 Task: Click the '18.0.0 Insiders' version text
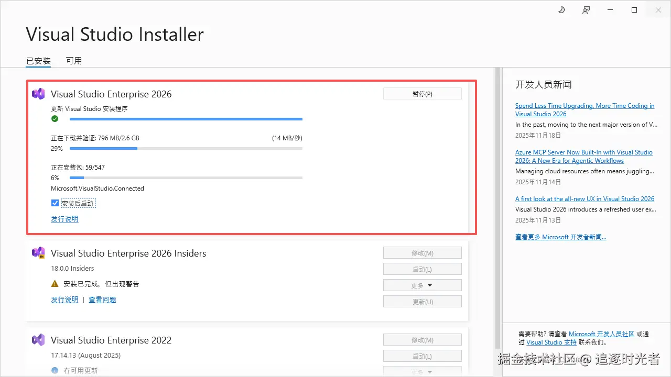coord(72,268)
